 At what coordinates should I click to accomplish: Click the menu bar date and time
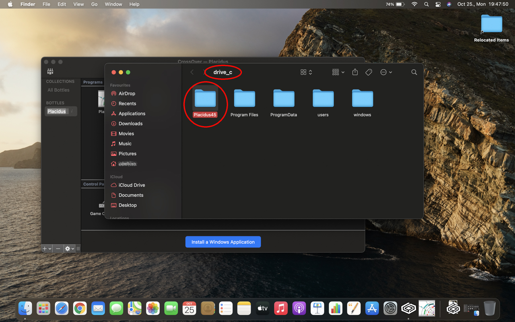click(x=483, y=4)
